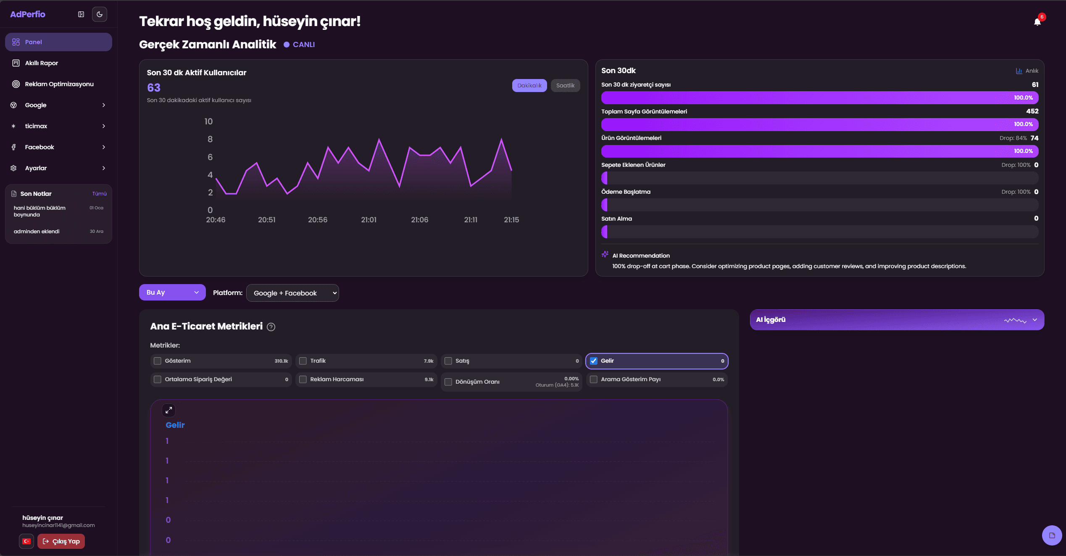Click the Anlık bar chart icon
This screenshot has width=1066, height=556.
pyautogui.click(x=1019, y=71)
